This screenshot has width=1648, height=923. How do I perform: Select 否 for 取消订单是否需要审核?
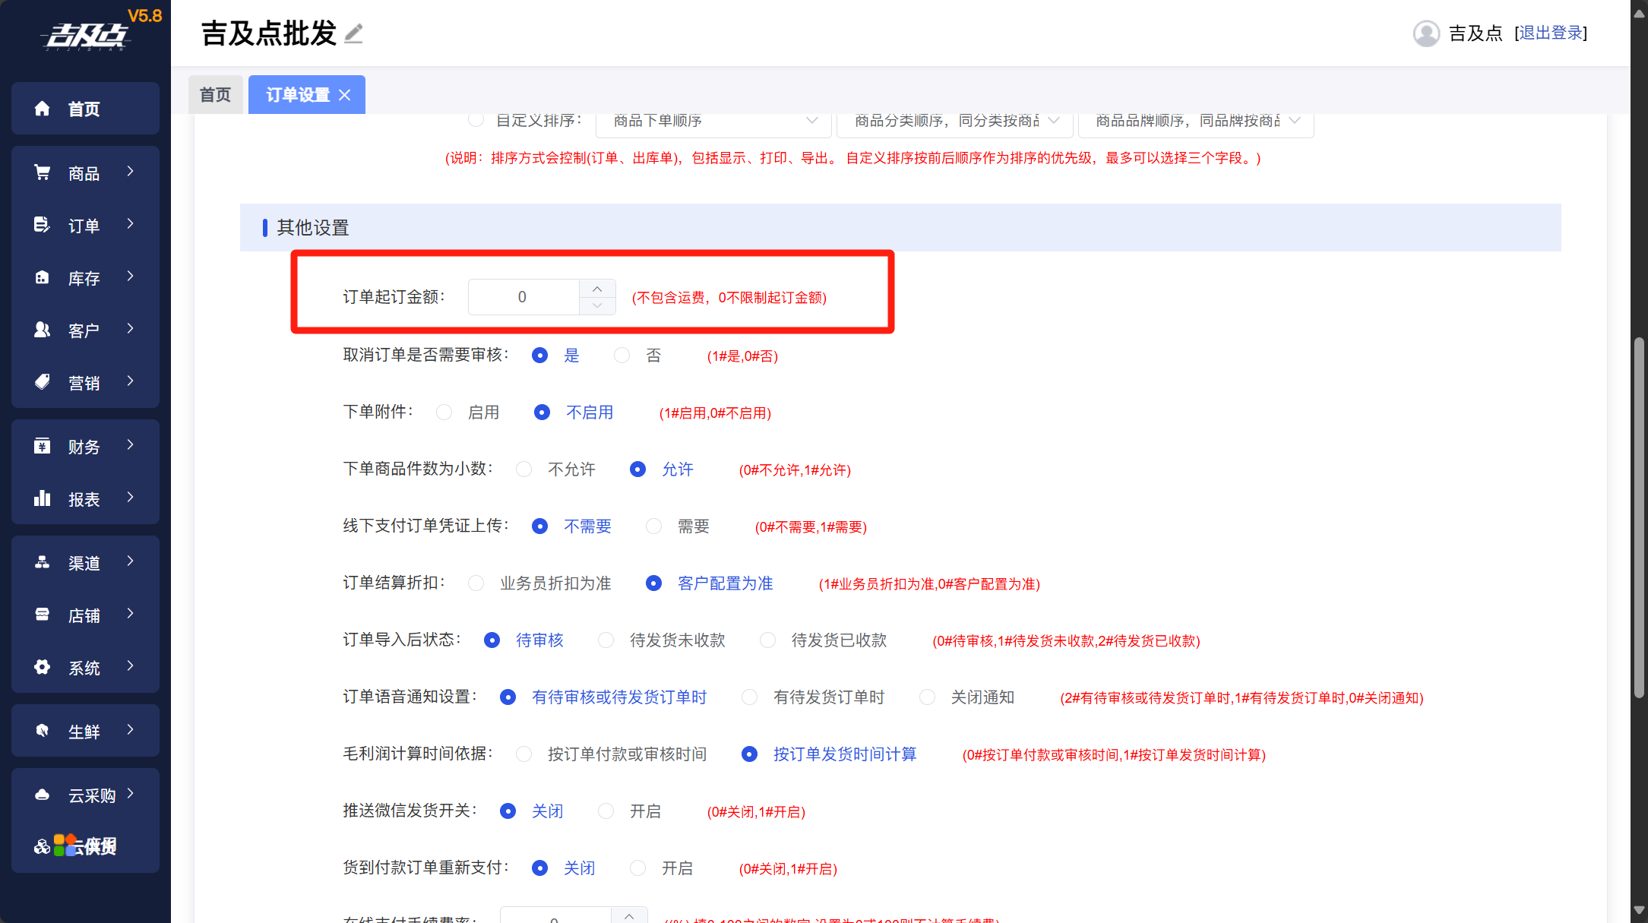[622, 356]
